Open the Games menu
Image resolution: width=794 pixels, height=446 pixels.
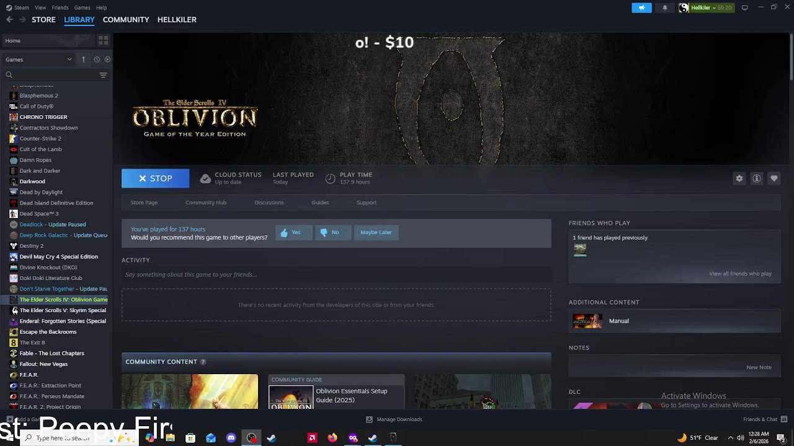(82, 7)
